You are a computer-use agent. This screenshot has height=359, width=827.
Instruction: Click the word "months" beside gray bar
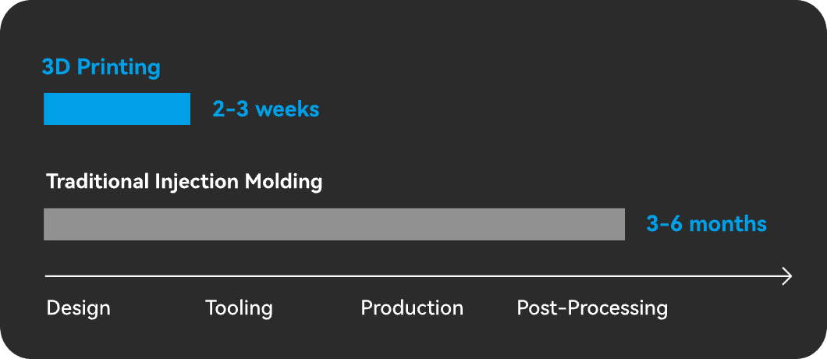point(728,224)
